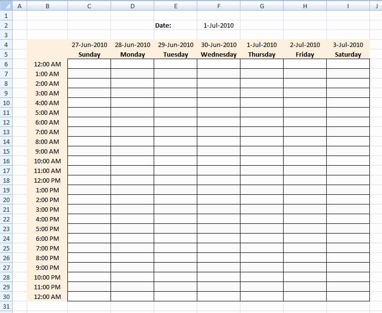Click the 3-Jul-2010 date cell
The height and width of the screenshot is (313, 382).
tap(348, 45)
